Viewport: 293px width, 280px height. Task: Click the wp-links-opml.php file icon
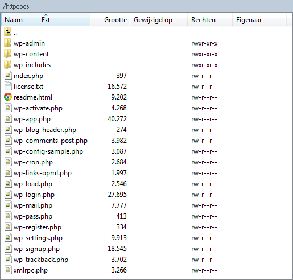click(8, 173)
